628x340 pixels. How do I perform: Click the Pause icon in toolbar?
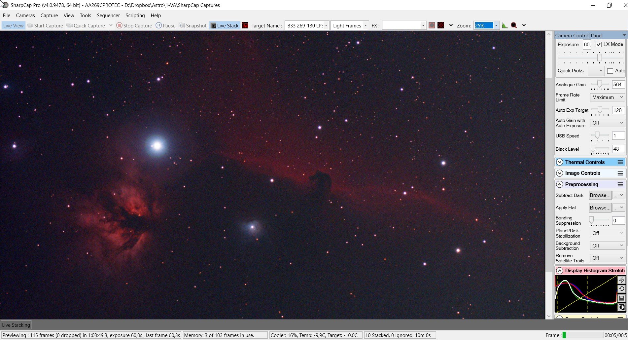(x=158, y=25)
